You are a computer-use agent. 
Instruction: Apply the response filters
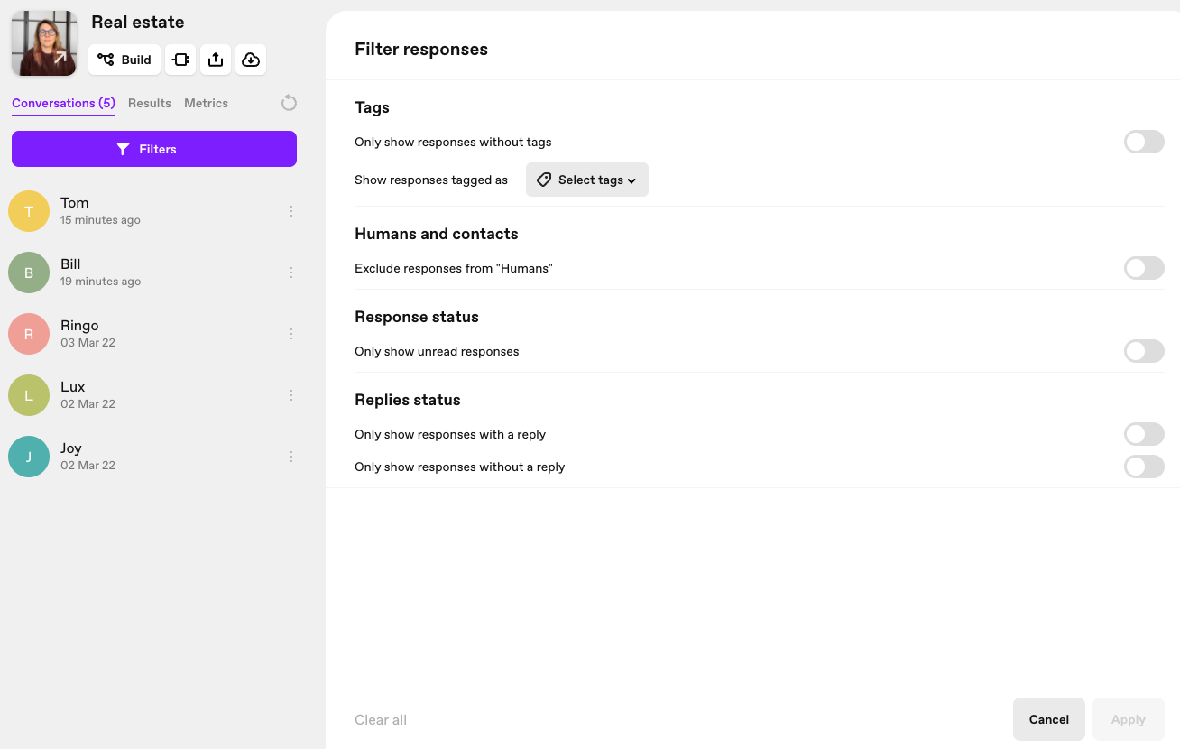(x=1129, y=719)
